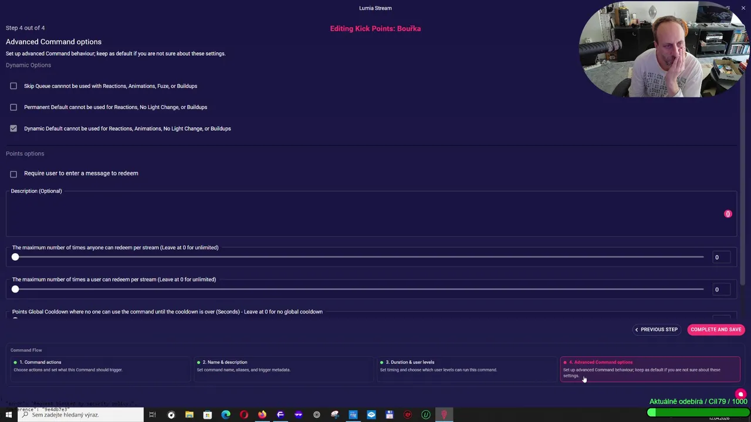
Task: Launch Opera browser from the taskbar
Action: [x=244, y=415]
